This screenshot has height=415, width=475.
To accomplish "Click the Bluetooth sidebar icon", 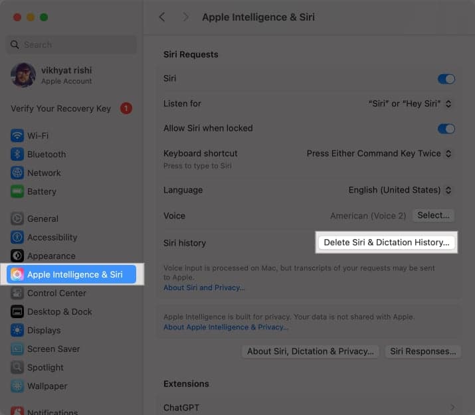I will point(17,154).
